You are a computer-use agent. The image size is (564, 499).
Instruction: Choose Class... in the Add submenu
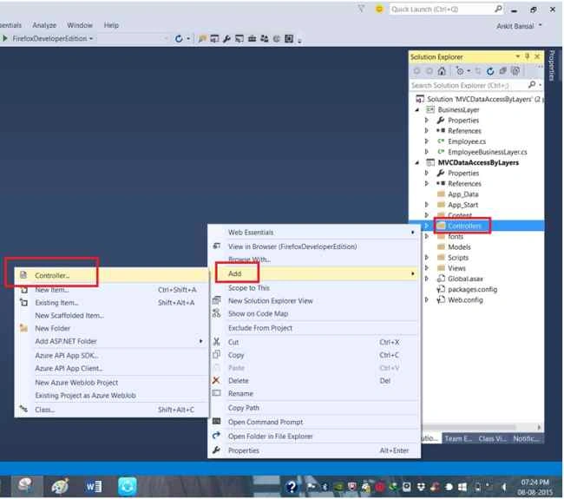pyautogui.click(x=112, y=410)
